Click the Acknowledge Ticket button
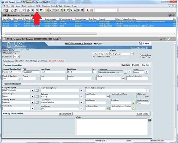Screen dimensions: 178x143 point(101,54)
